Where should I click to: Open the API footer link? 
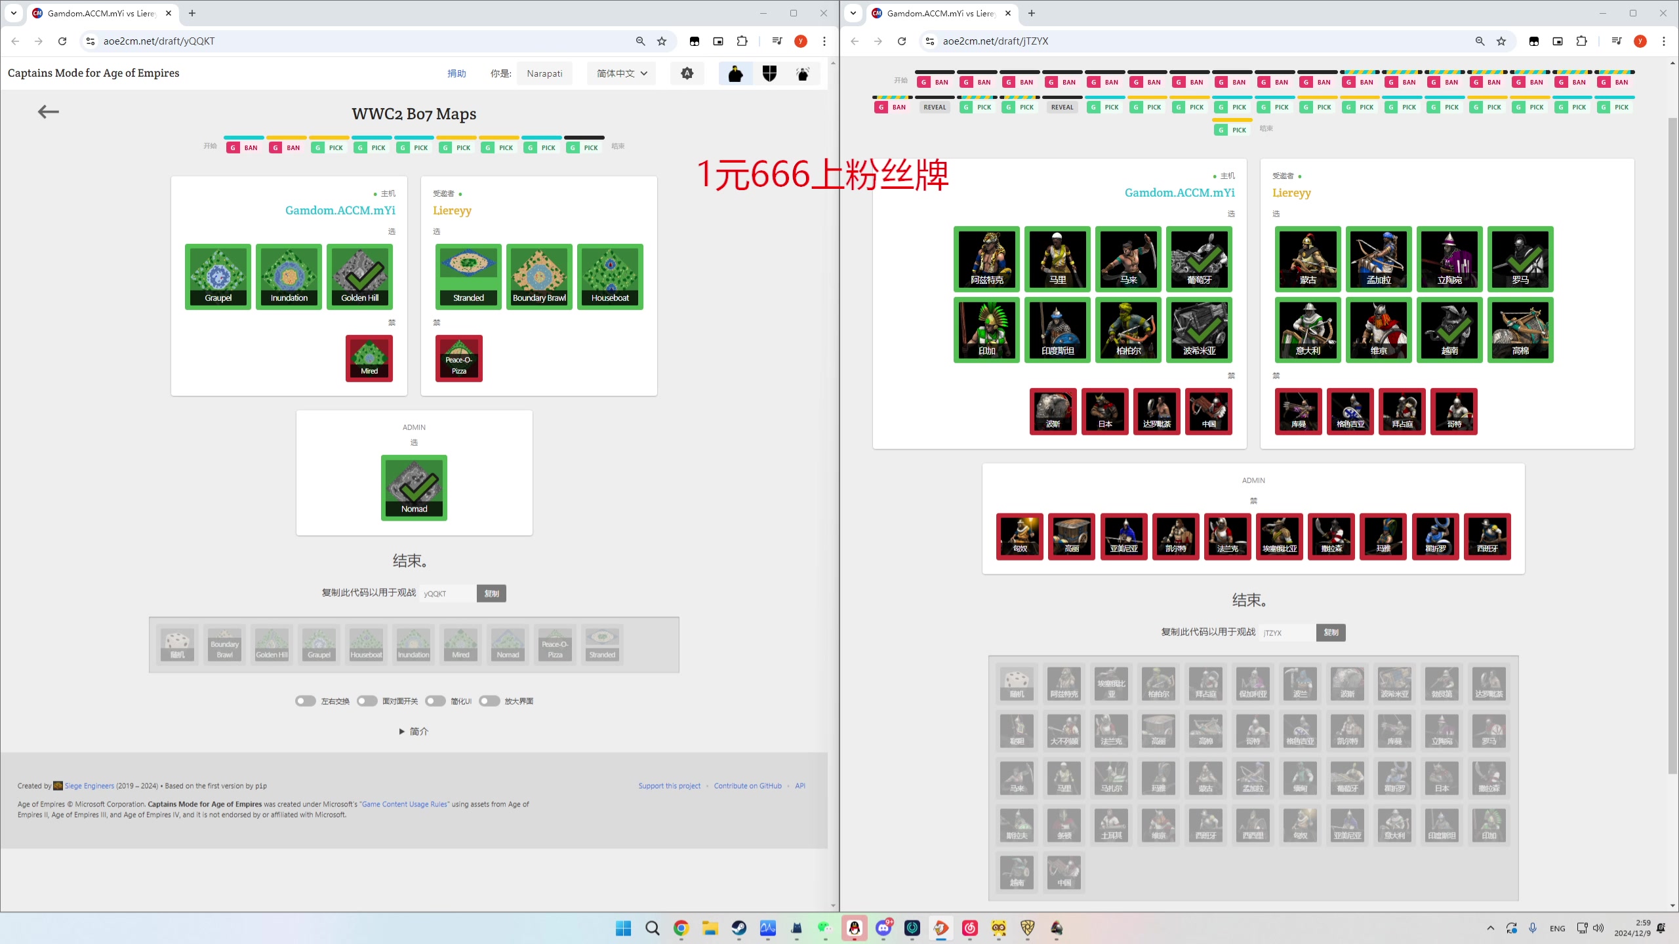(800, 786)
